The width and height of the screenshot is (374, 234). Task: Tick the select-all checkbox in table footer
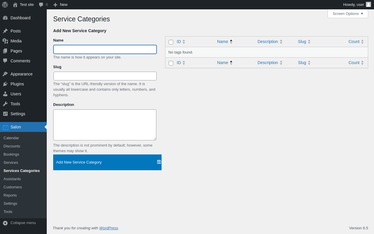point(171,63)
